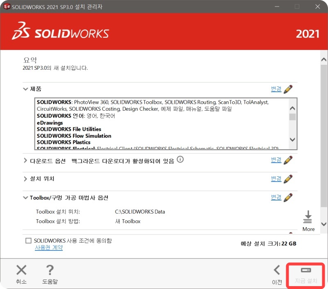The height and width of the screenshot is (289, 328).
Task: Expand the 설치 위치 section
Action: pyautogui.click(x=25, y=179)
